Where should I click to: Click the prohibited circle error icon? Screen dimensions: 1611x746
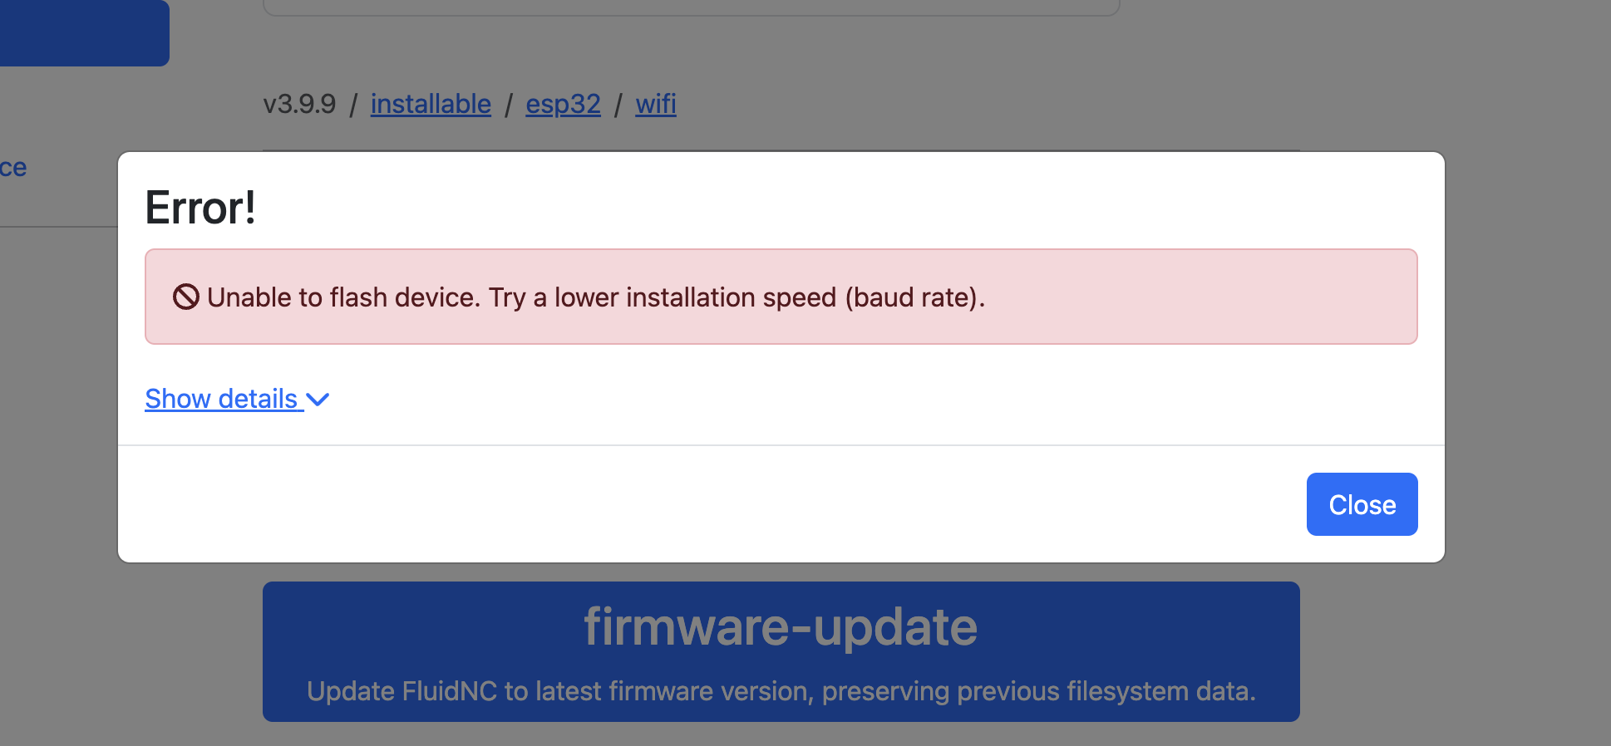[x=185, y=297]
